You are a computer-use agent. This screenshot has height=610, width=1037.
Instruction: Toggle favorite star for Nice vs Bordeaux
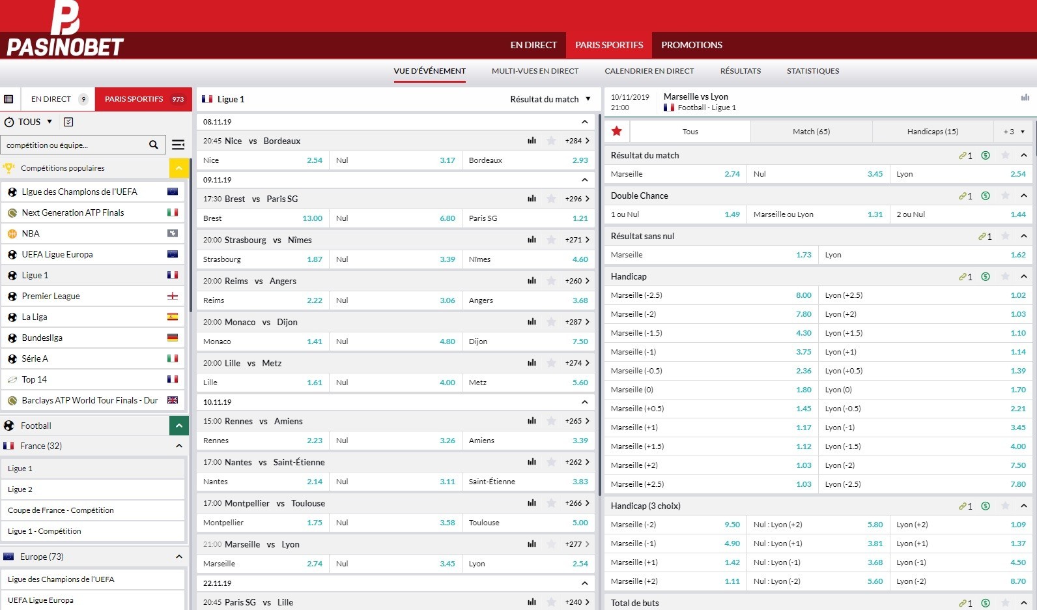pos(552,141)
